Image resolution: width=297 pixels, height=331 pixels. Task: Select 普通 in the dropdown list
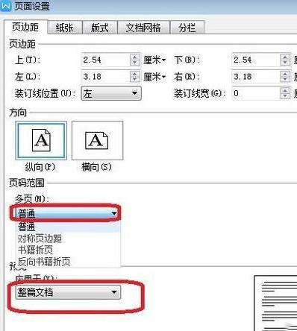pyautogui.click(x=68, y=227)
